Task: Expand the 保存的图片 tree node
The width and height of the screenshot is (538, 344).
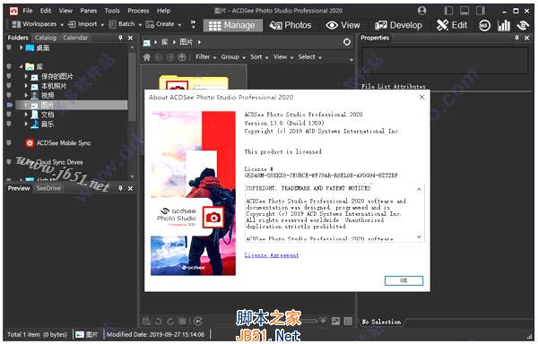Action: (26, 76)
